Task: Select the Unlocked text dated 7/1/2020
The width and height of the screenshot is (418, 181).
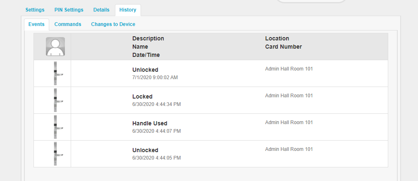Action: pos(145,70)
